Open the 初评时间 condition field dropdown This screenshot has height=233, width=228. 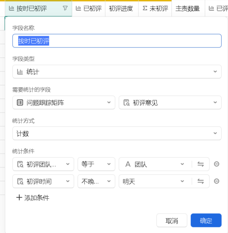point(43,181)
